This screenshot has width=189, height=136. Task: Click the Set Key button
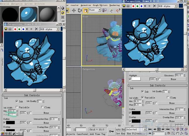(121, 134)
